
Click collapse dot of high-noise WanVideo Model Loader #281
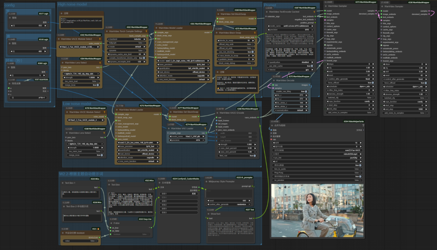point(156,28)
